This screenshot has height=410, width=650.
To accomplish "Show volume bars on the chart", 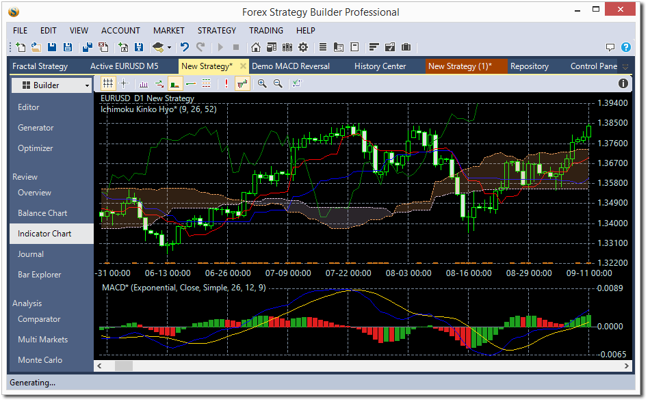I will coord(144,83).
